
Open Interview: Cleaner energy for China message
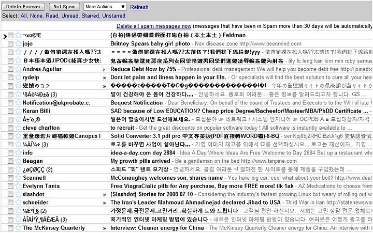pos(157,228)
